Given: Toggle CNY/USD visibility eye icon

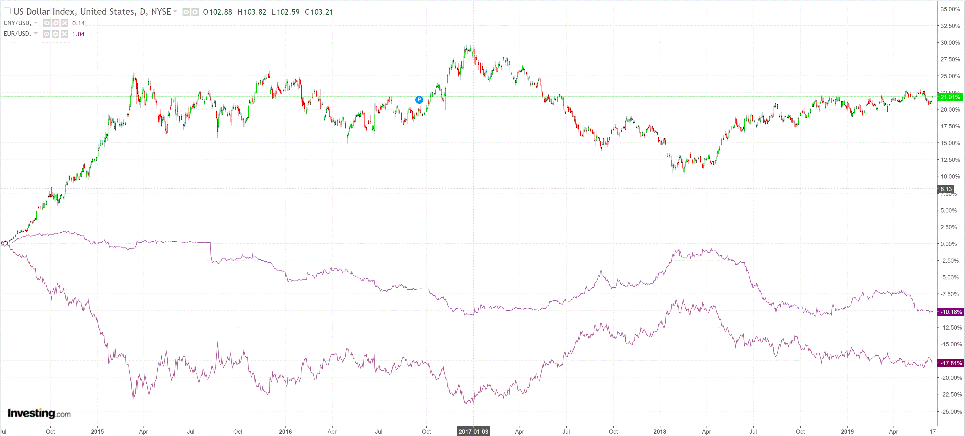Looking at the screenshot, I should [46, 23].
